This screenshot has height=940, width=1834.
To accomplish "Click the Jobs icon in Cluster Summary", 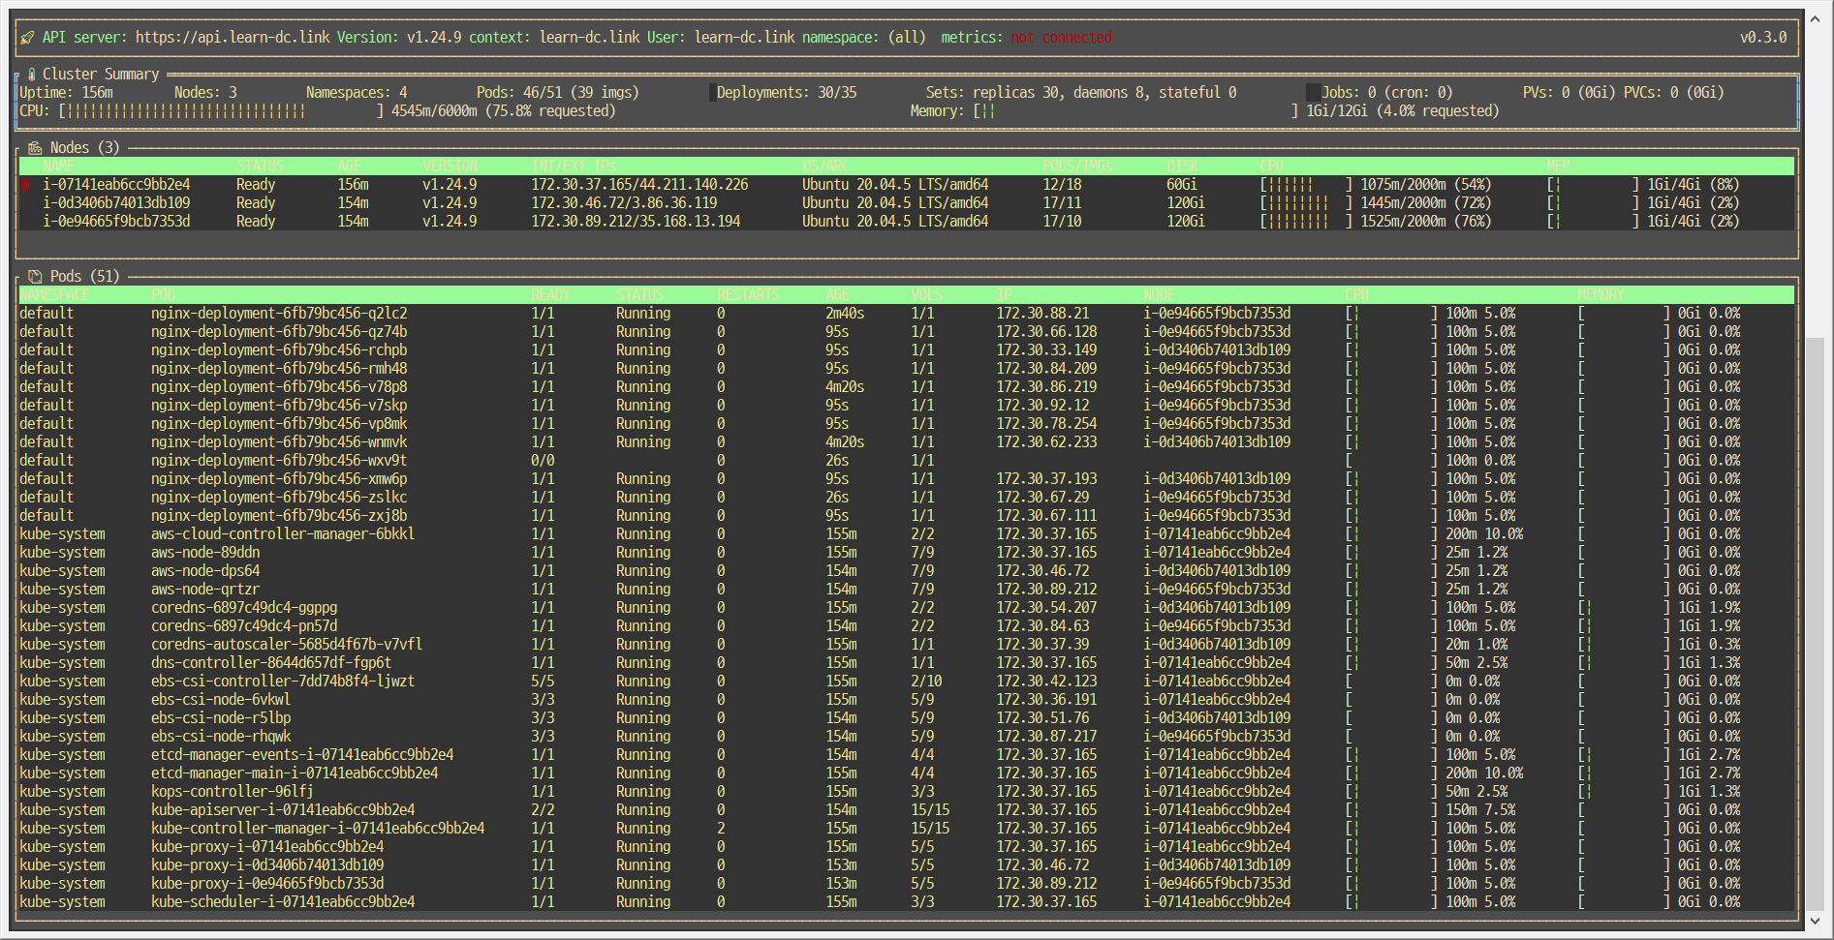I will click(x=1313, y=92).
